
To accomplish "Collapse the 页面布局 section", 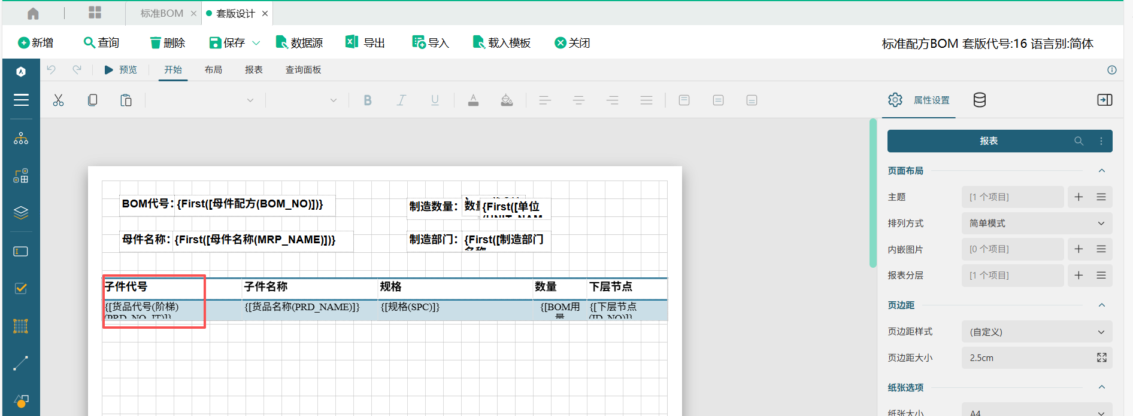I will pos(1101,171).
